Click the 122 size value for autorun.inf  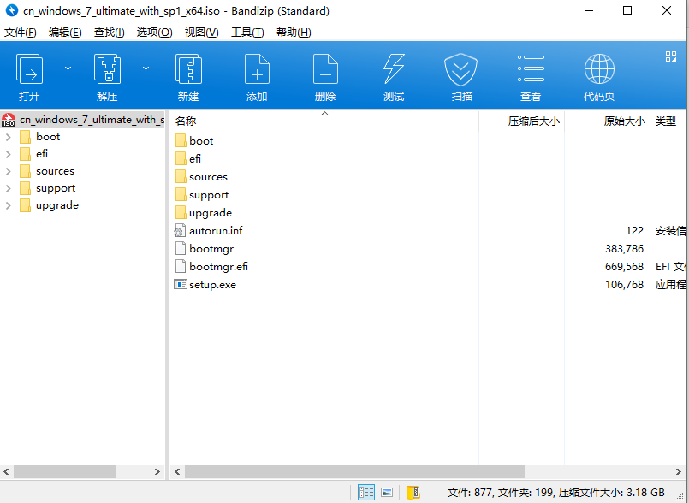click(x=634, y=231)
